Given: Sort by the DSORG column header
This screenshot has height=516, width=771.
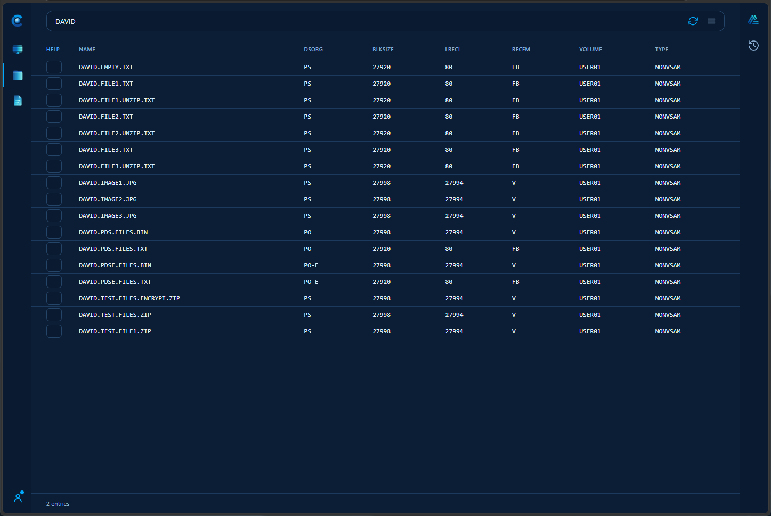Looking at the screenshot, I should coord(313,50).
